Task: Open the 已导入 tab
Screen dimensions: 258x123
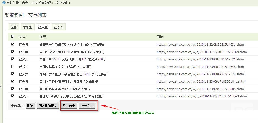Action: [58, 27]
